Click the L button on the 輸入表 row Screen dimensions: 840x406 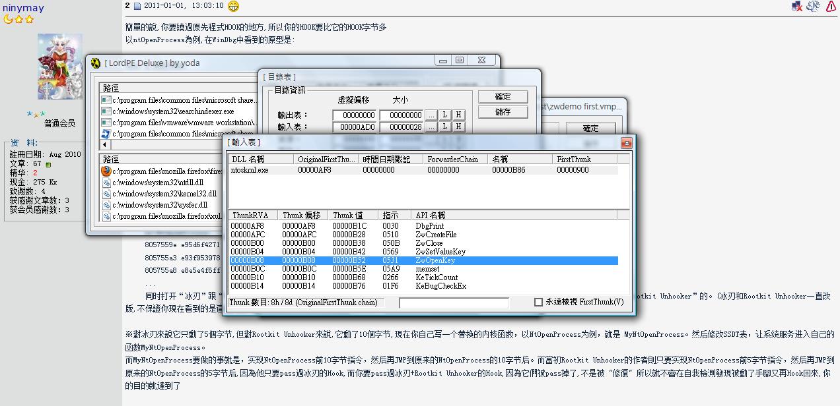pyautogui.click(x=445, y=127)
